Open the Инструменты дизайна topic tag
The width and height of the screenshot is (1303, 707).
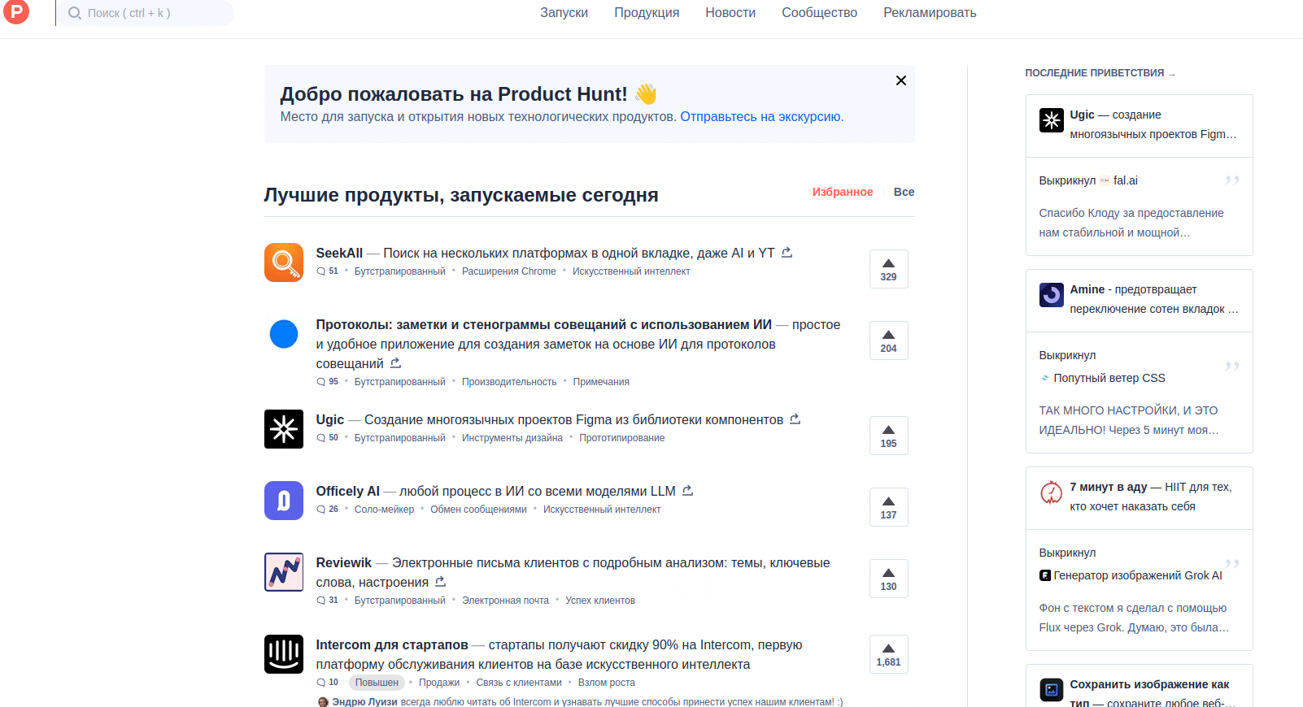(512, 438)
